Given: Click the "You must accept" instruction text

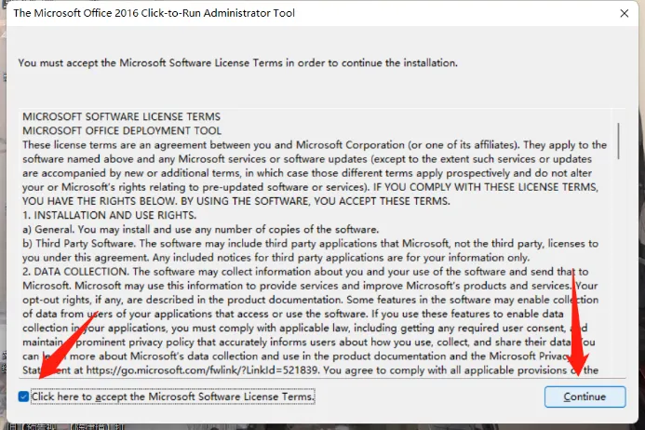Looking at the screenshot, I should pos(237,63).
